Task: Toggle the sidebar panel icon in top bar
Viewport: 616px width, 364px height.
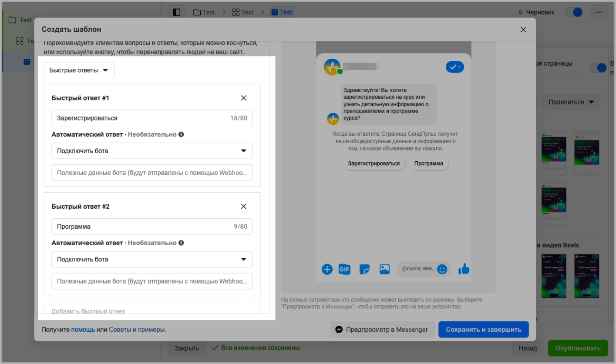Action: pyautogui.click(x=176, y=12)
